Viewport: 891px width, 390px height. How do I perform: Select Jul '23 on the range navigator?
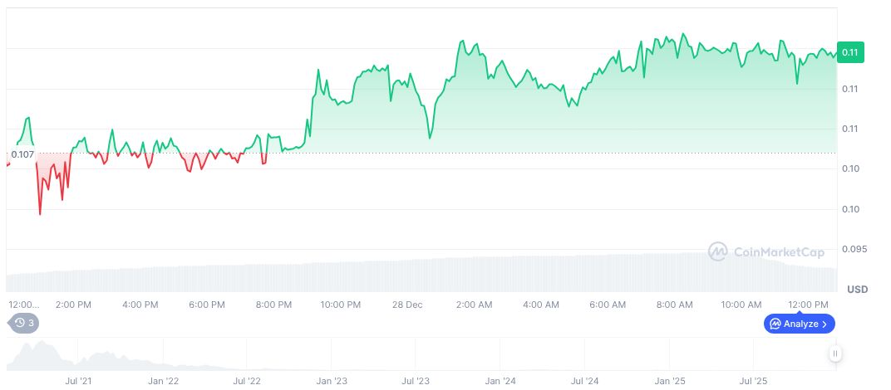(x=416, y=382)
